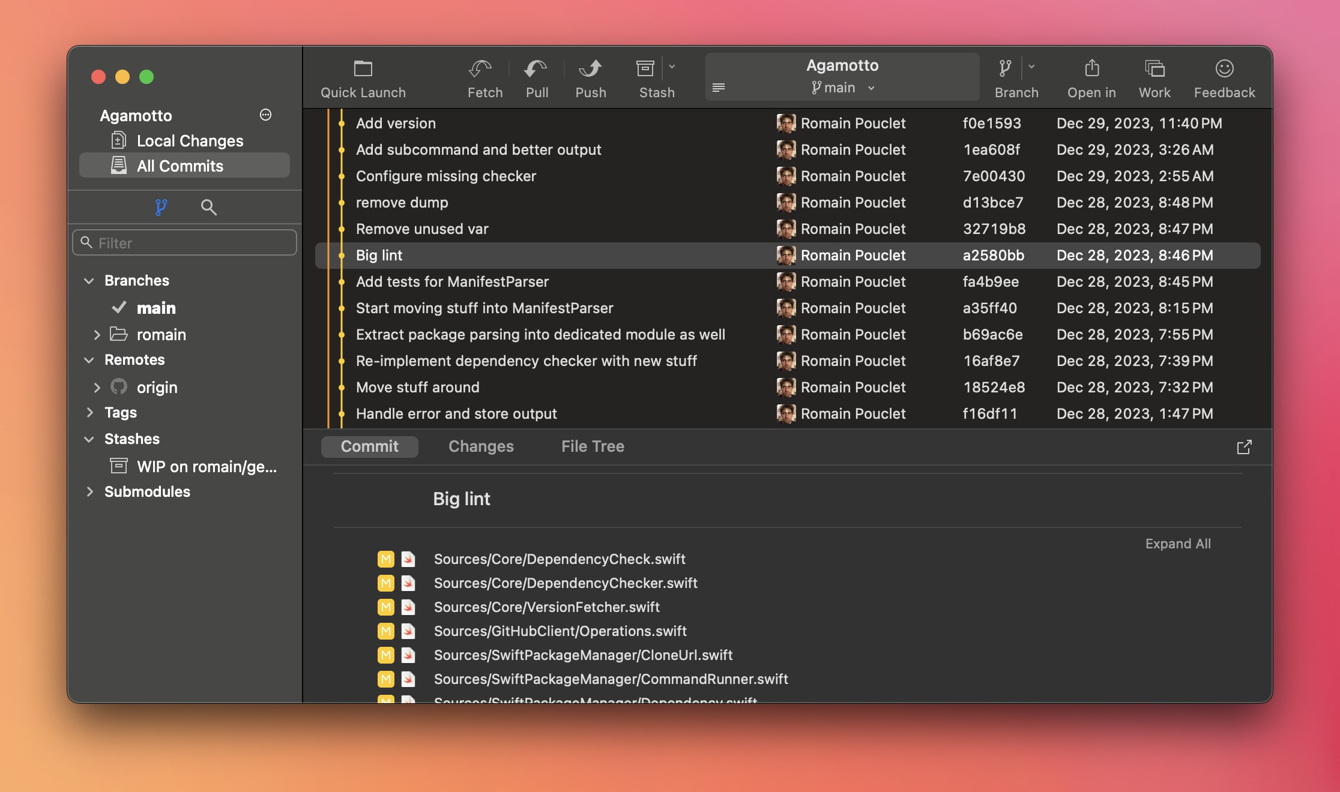Screen dimensions: 1340x792
Task: Switch to the Changes tab
Action: (481, 446)
